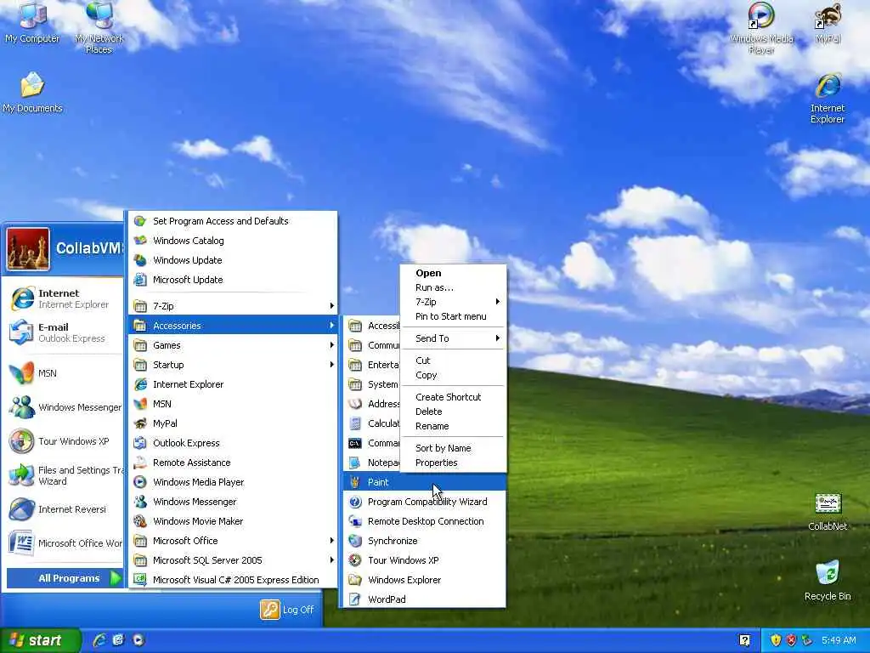This screenshot has width=870, height=653.
Task: Click the taskbar clock showing 5:49 AM
Action: pyautogui.click(x=839, y=640)
